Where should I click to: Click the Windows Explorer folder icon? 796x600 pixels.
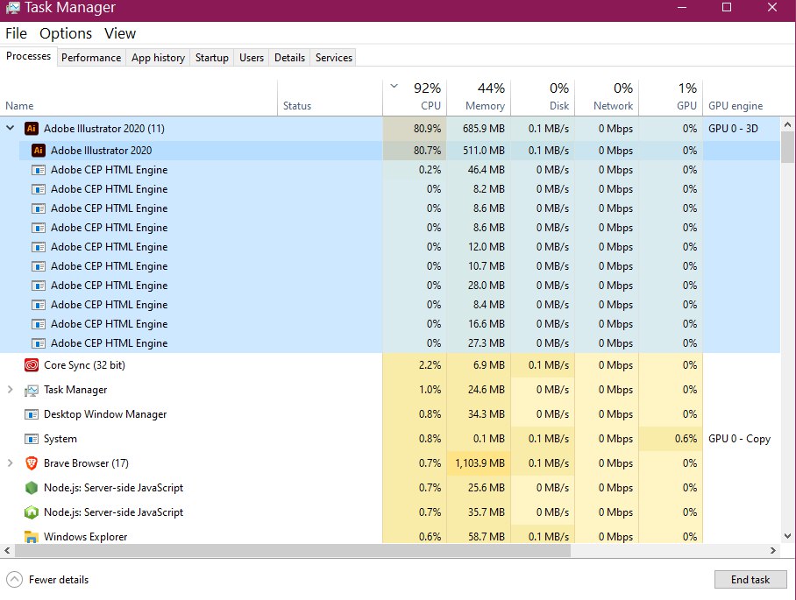tap(32, 537)
